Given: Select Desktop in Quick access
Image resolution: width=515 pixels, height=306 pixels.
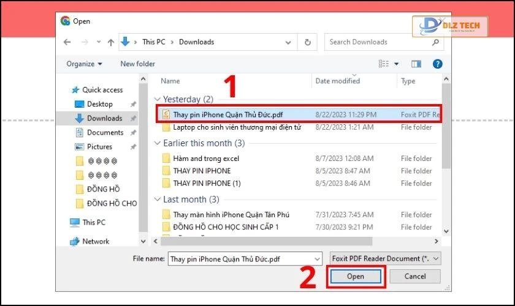Looking at the screenshot, I should click(99, 104).
